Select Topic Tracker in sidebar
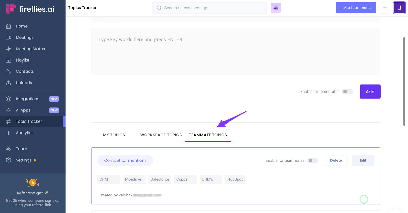Viewport: 408px width, 213px height. (33, 121)
